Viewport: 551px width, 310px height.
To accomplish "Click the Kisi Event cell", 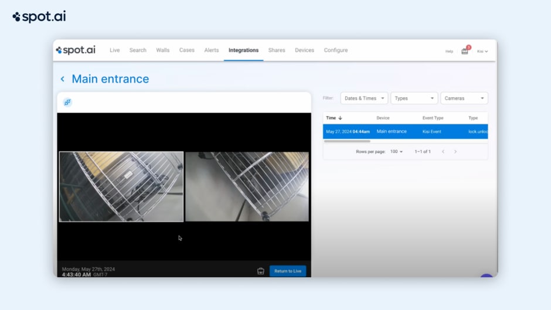I will pos(431,131).
